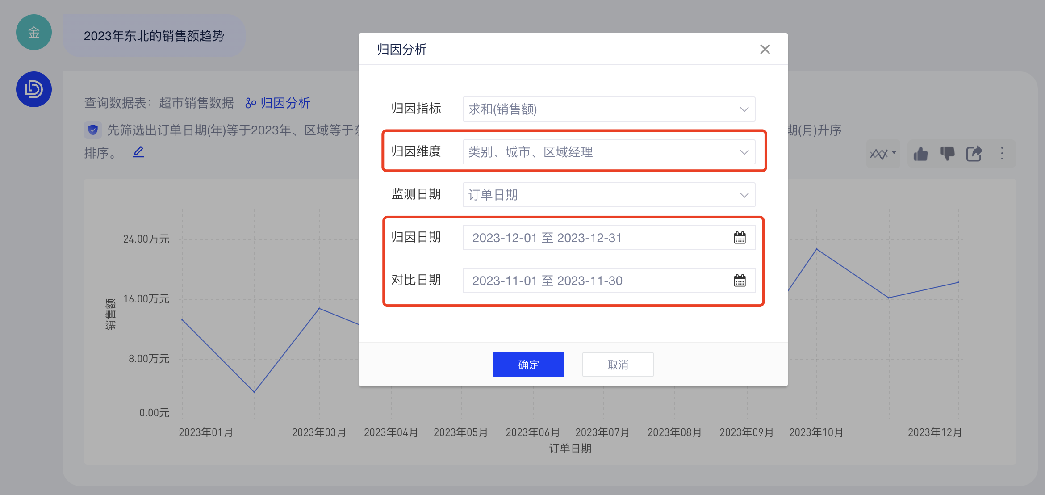
Task: Click the 取消 cancel button
Action: [618, 365]
